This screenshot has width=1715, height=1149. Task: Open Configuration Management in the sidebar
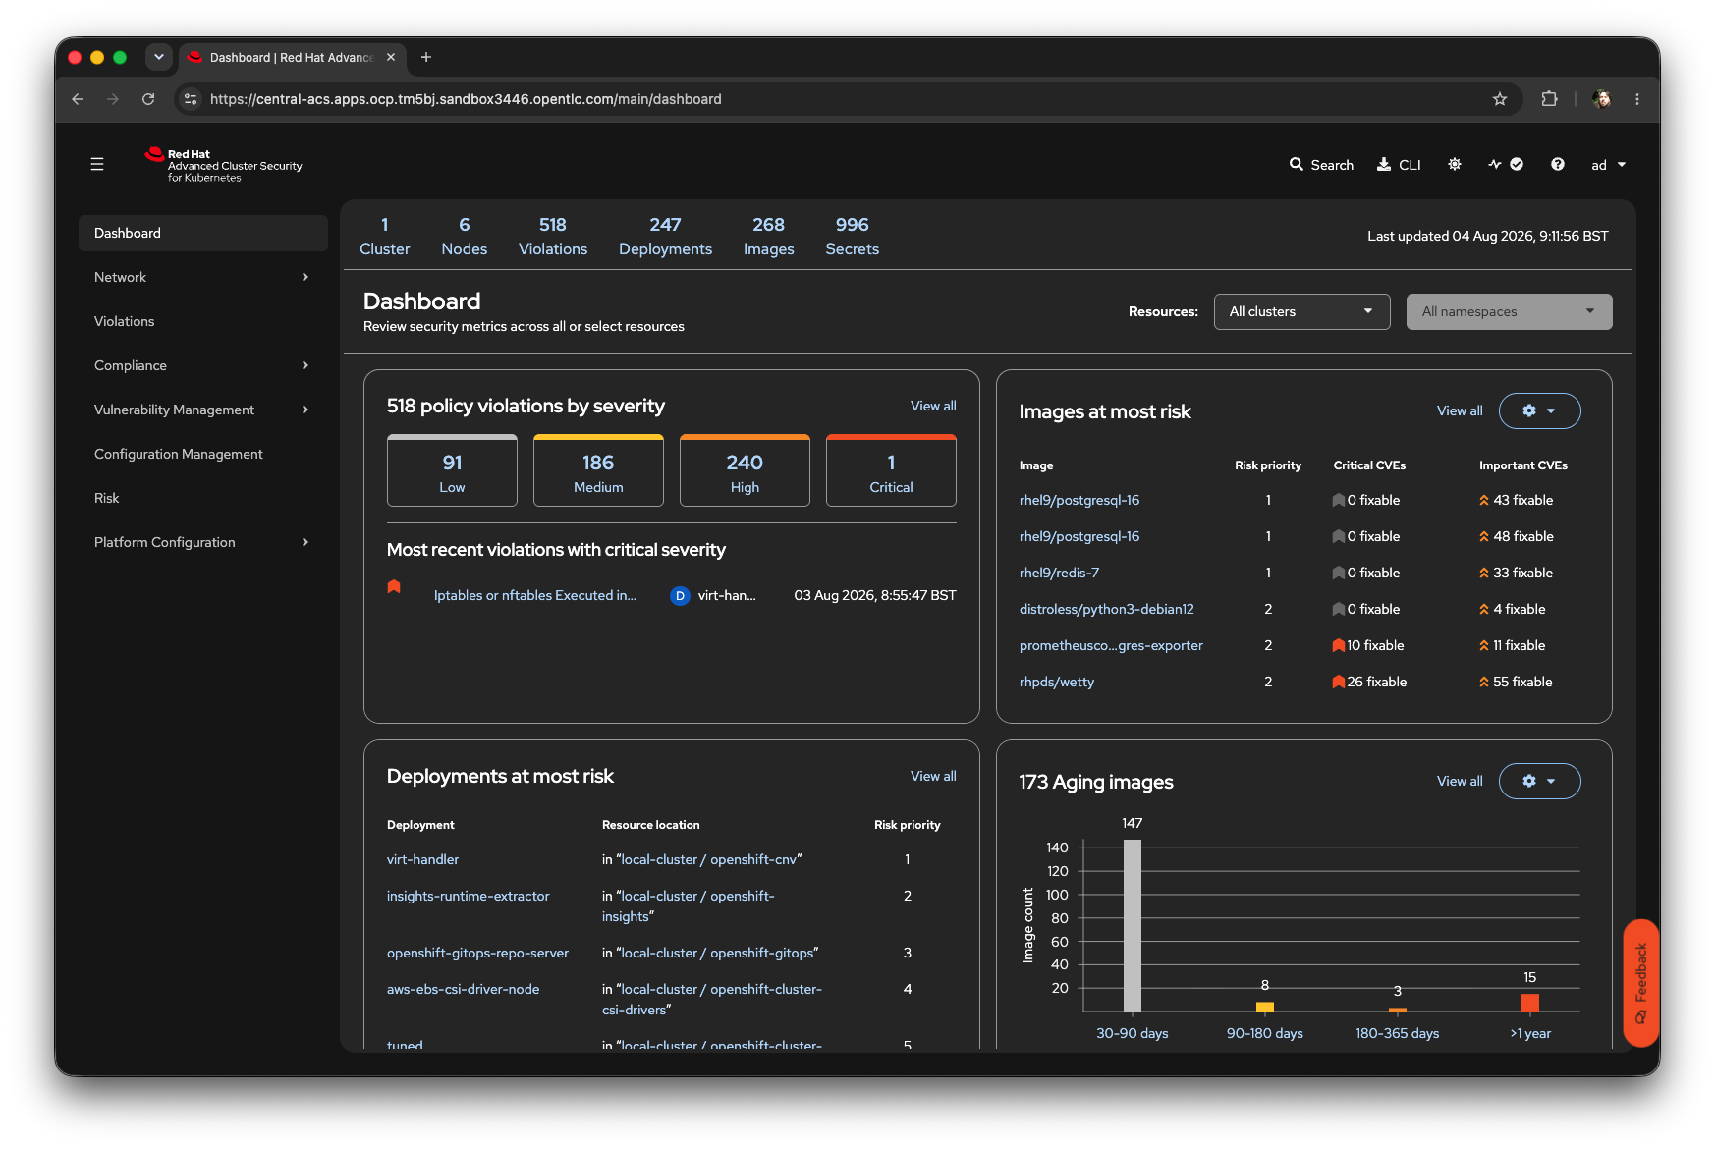click(203, 454)
